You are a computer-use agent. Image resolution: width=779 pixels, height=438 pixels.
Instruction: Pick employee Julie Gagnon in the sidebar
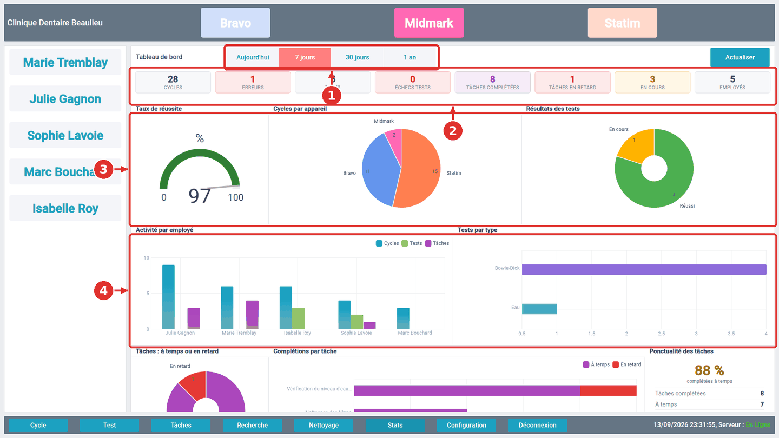(65, 99)
